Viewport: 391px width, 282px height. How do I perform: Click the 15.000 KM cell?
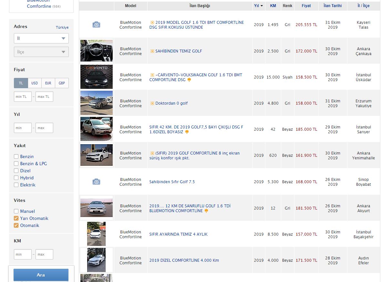click(x=273, y=77)
